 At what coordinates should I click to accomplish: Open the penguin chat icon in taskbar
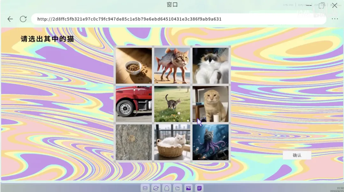coord(167,188)
